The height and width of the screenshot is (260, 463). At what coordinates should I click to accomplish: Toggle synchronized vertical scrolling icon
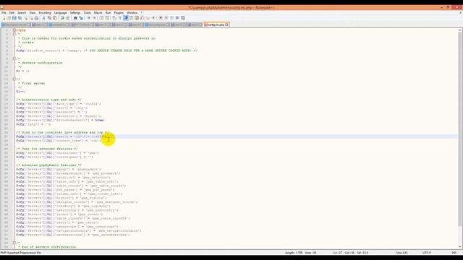coord(101,18)
